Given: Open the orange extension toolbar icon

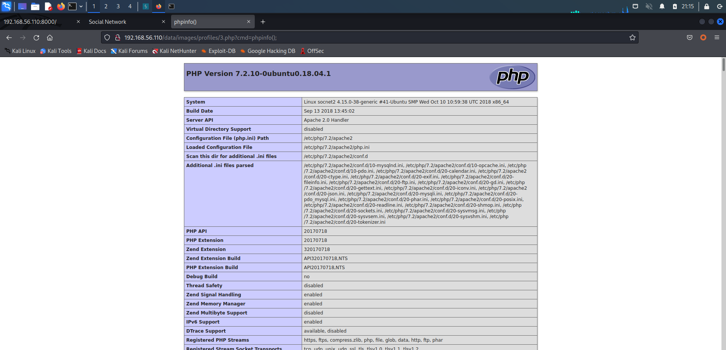Looking at the screenshot, I should (703, 38).
